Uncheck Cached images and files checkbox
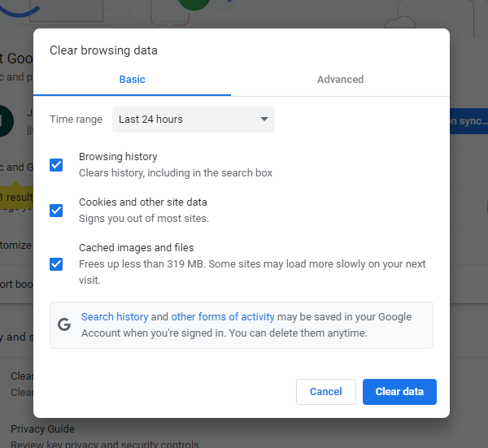 pos(56,264)
